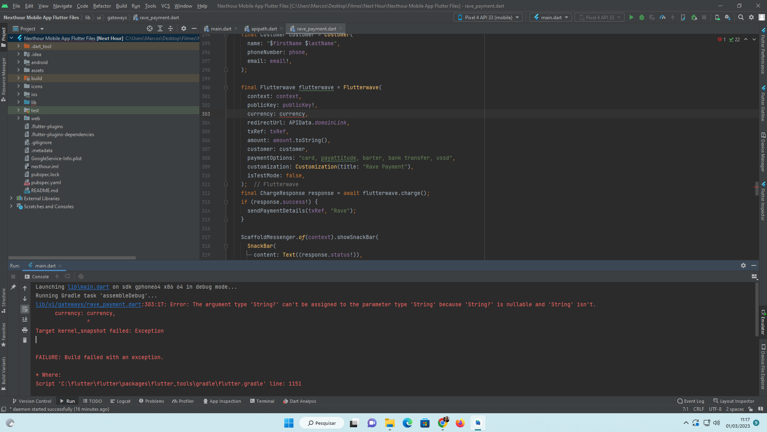Open the main.dart run configuration dropdown
The image size is (767, 432).
551,18
